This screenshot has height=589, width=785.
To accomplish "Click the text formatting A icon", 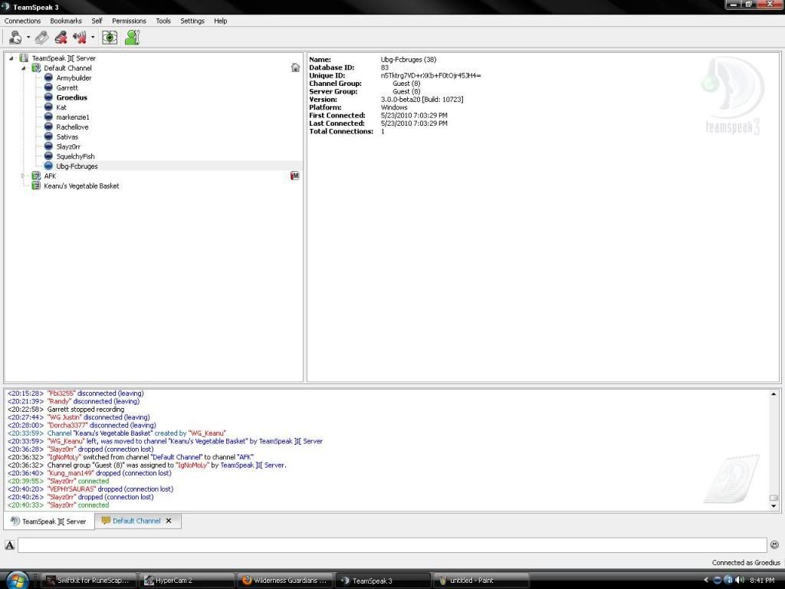I will click(9, 545).
